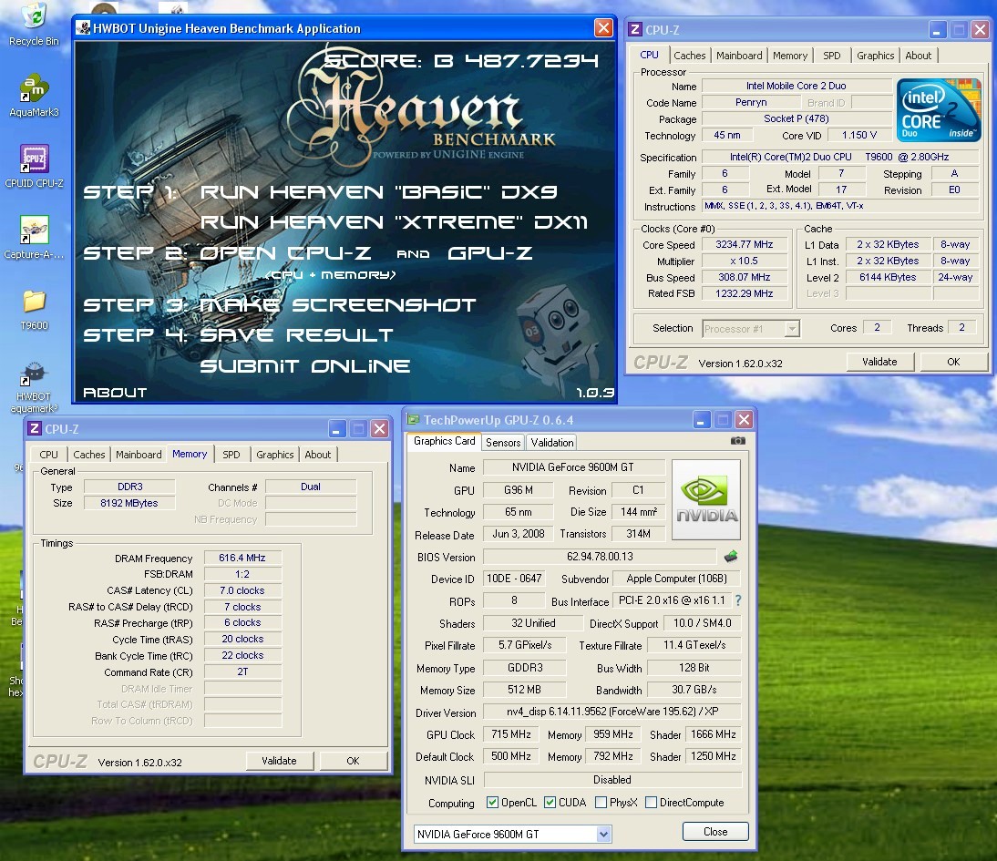Open the Capture-A desktop shortcut icon
Image resolution: width=997 pixels, height=861 pixels.
pyautogui.click(x=35, y=238)
